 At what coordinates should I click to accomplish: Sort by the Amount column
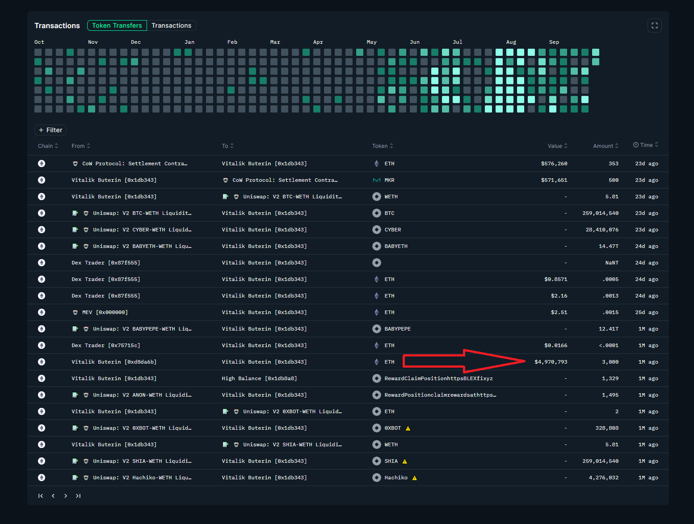[606, 146]
